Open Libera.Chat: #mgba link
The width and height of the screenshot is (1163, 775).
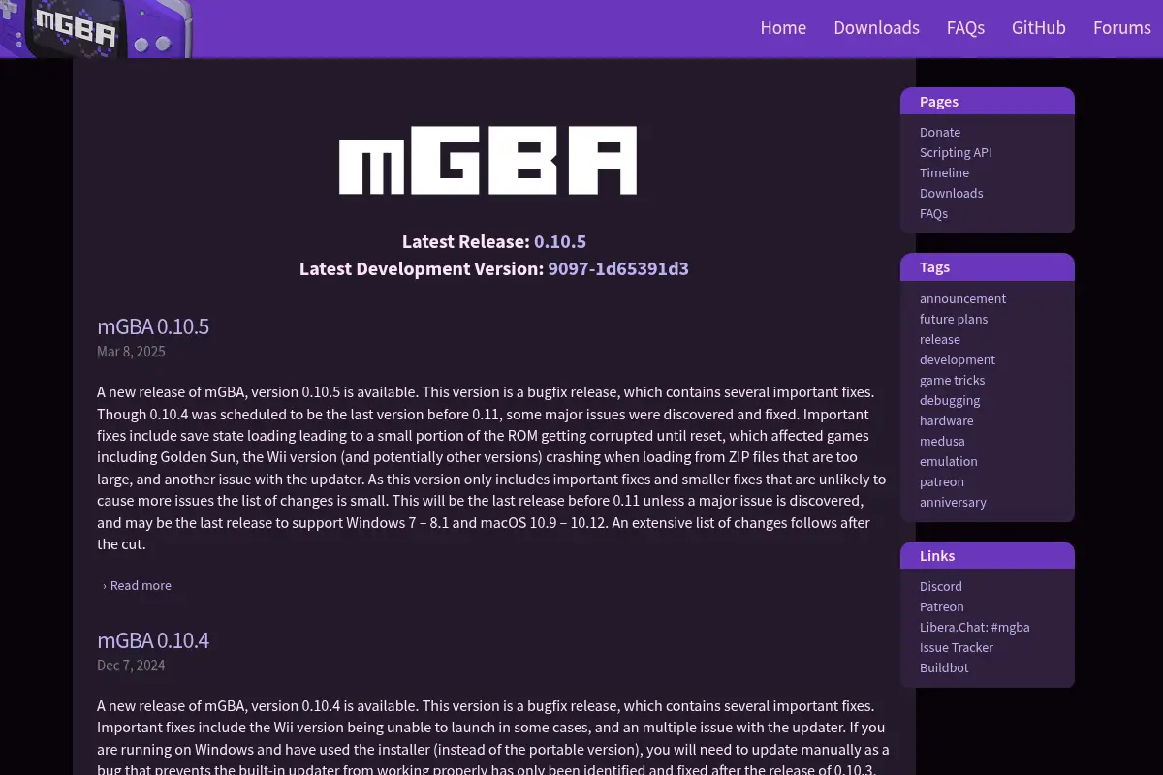tap(975, 627)
